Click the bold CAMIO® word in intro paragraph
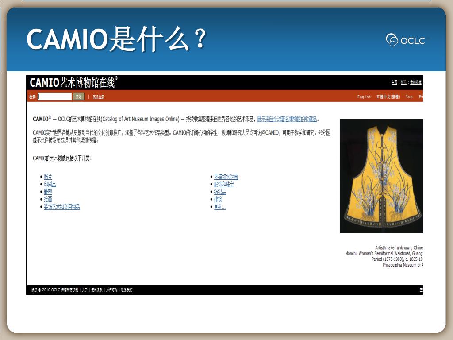 coord(42,119)
